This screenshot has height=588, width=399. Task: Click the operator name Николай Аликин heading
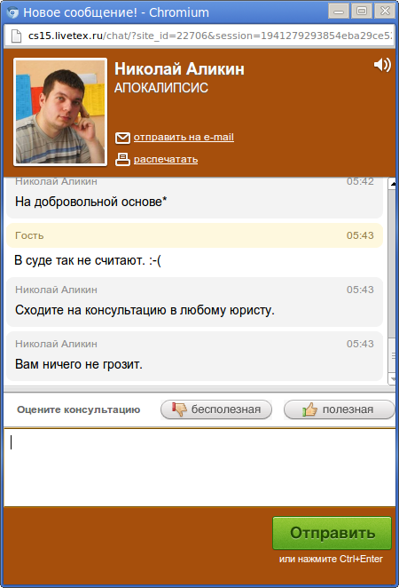click(x=179, y=69)
